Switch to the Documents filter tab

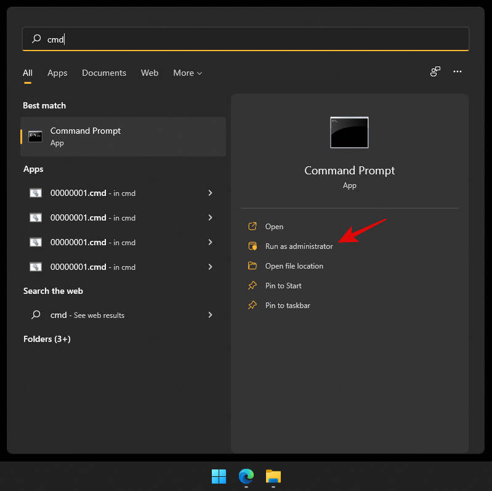[x=104, y=73]
